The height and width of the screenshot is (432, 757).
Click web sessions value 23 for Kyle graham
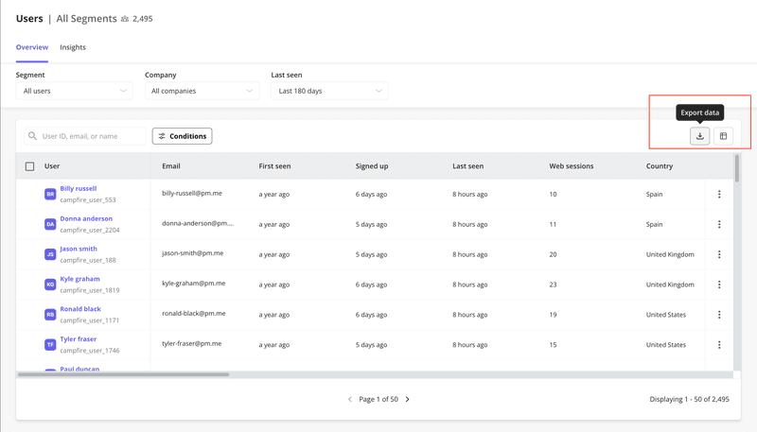553,285
